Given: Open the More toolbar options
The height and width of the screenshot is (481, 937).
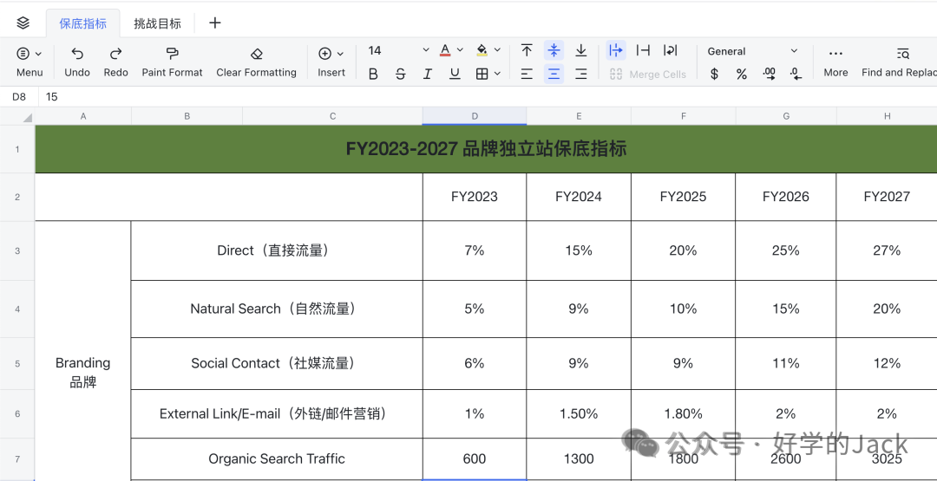Looking at the screenshot, I should click(835, 62).
